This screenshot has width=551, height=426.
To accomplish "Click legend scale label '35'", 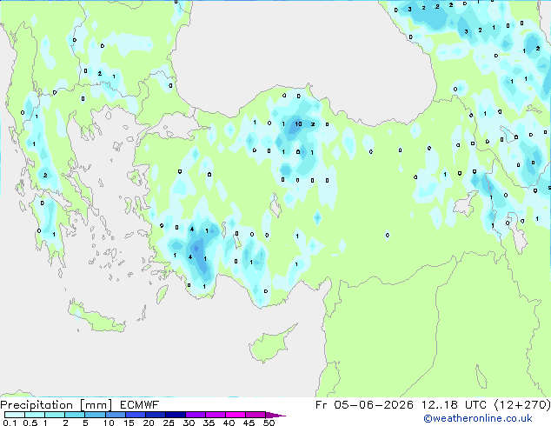I will pyautogui.click(x=209, y=423).
